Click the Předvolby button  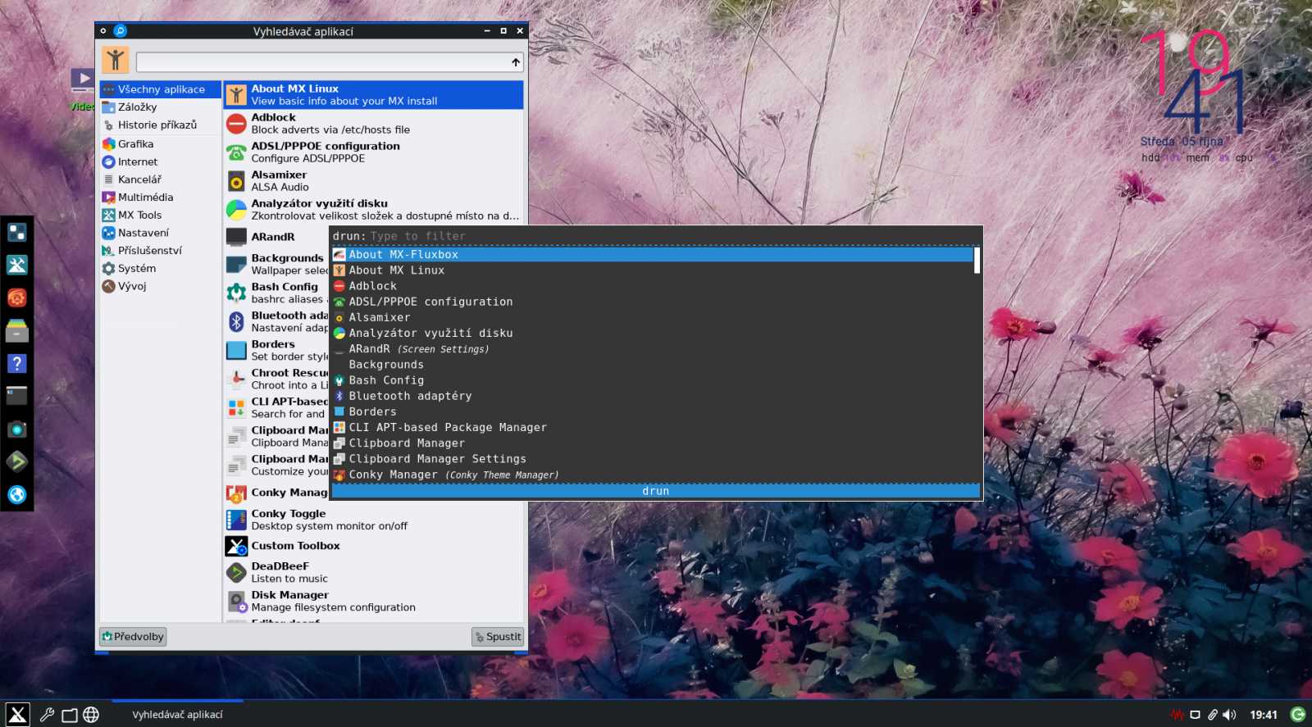133,637
